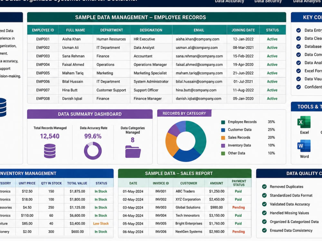
Task: Click the name Hina Butt
Action: (70, 90)
